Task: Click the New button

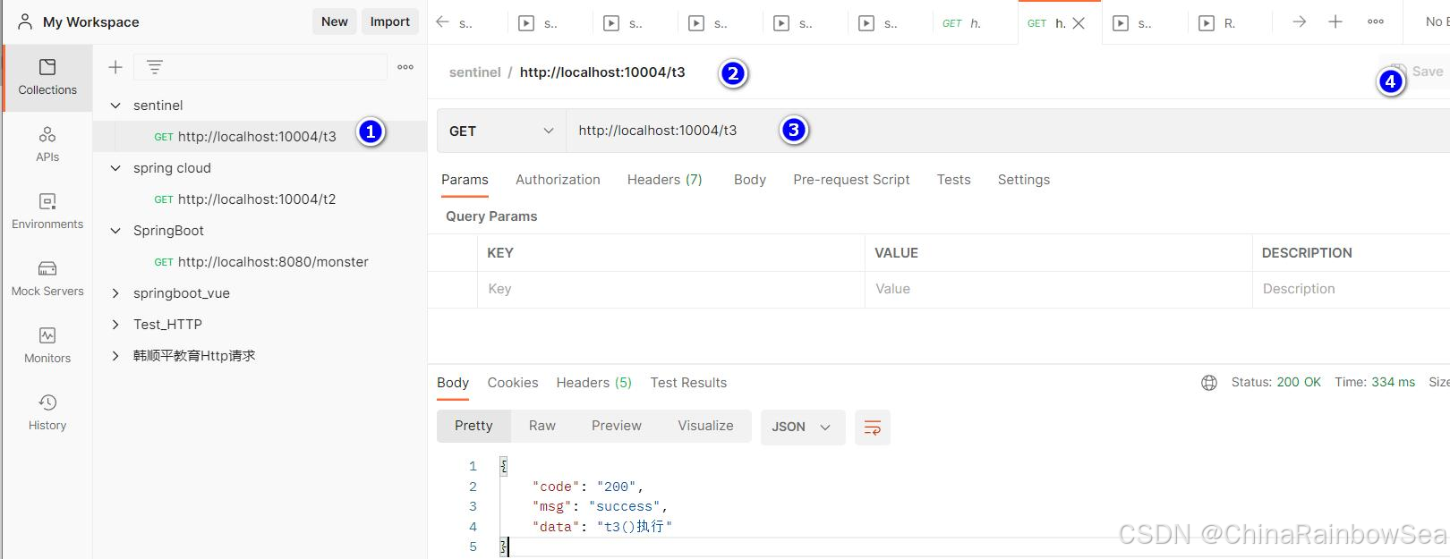Action: [334, 21]
